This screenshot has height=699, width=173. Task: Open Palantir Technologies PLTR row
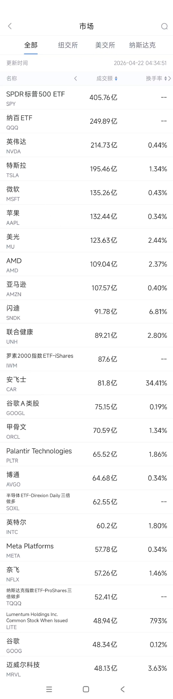[87, 454]
